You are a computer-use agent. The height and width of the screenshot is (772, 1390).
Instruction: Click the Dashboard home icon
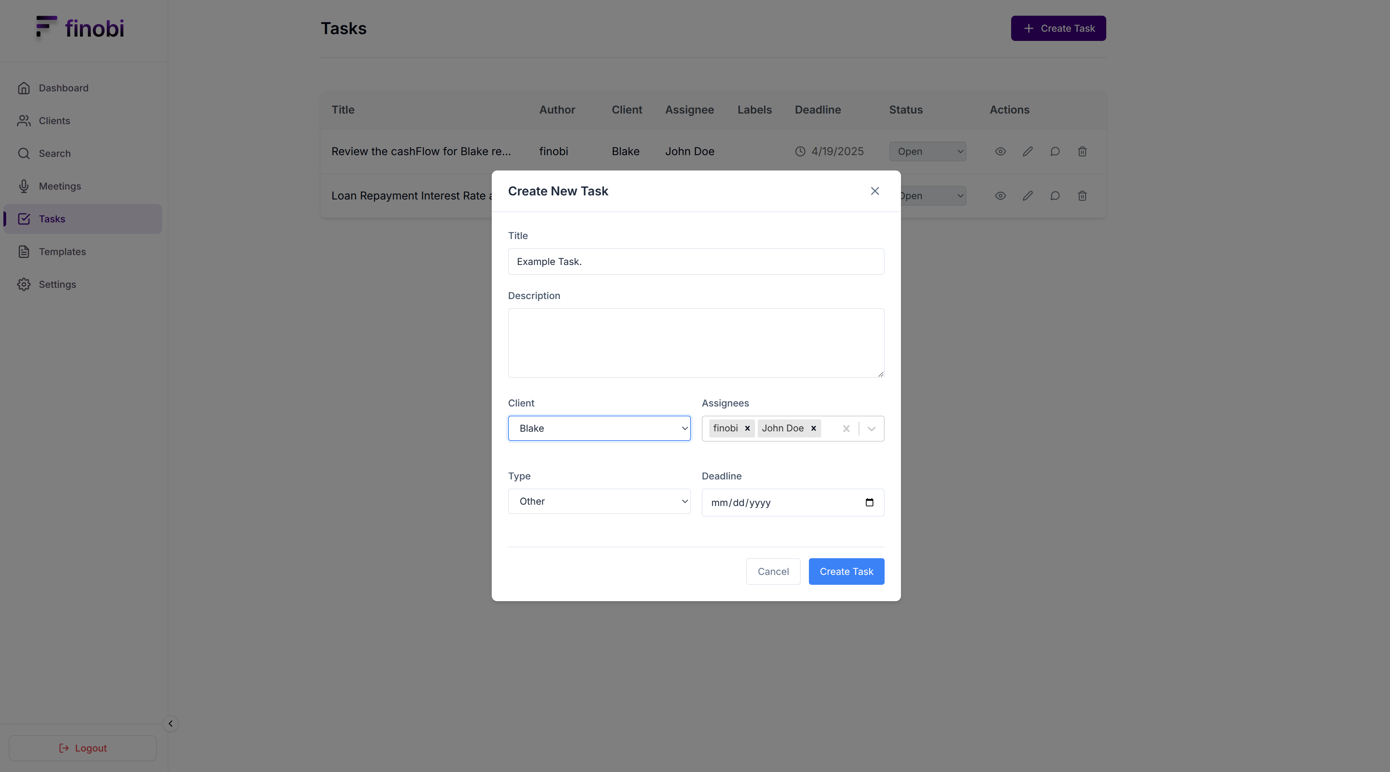click(x=24, y=88)
